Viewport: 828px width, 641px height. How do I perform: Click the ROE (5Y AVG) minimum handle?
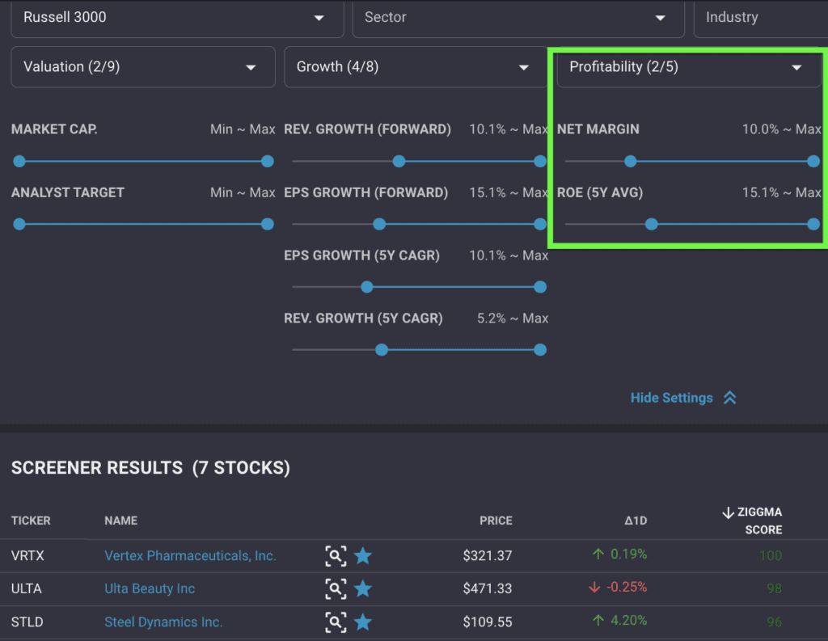point(652,224)
